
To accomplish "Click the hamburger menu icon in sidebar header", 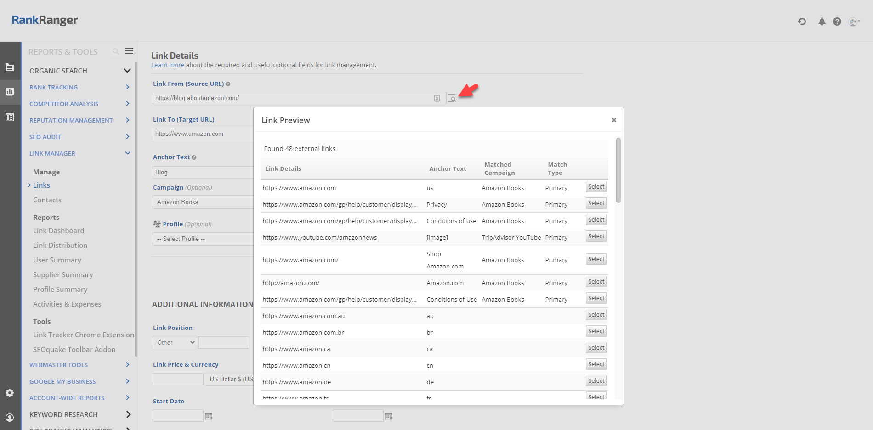I will pyautogui.click(x=129, y=51).
